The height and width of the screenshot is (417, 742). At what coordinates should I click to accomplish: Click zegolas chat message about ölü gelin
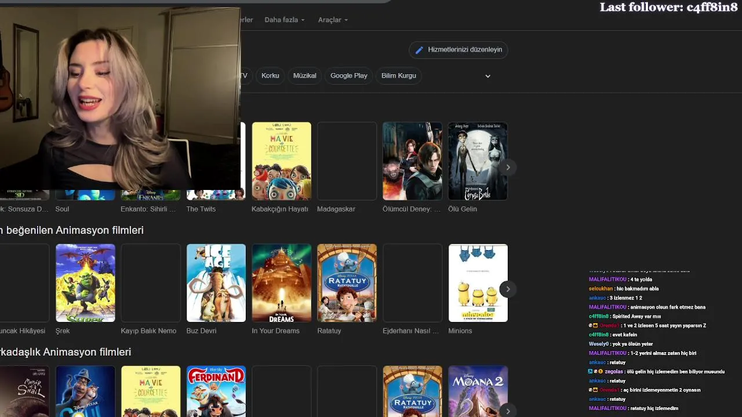675,372
